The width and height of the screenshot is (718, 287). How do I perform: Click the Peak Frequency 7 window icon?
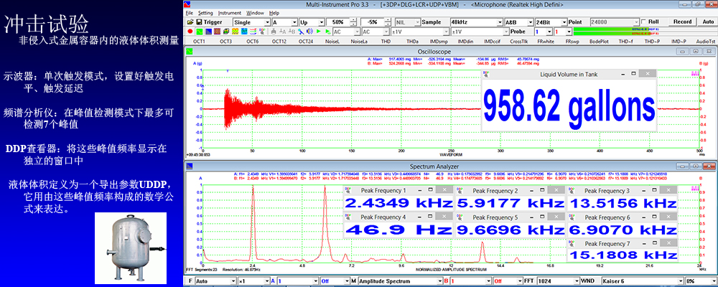[572, 243]
